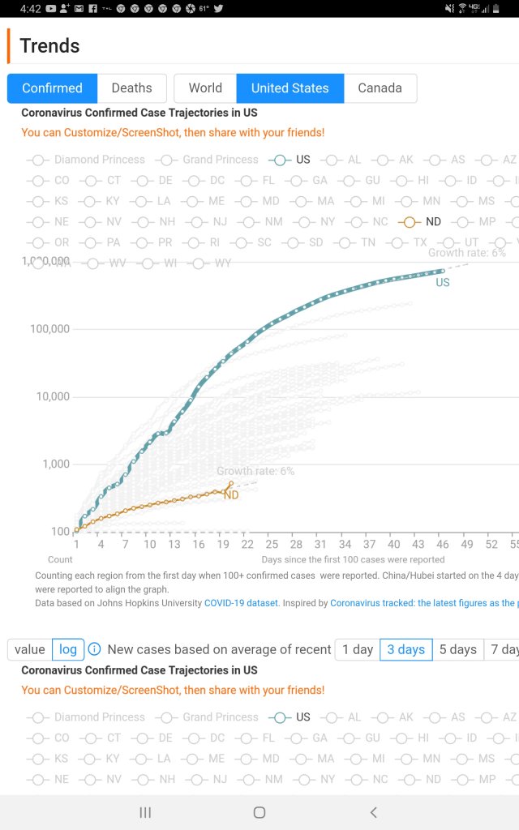Select the Canada region tab
This screenshot has width=519, height=830.
coord(380,88)
